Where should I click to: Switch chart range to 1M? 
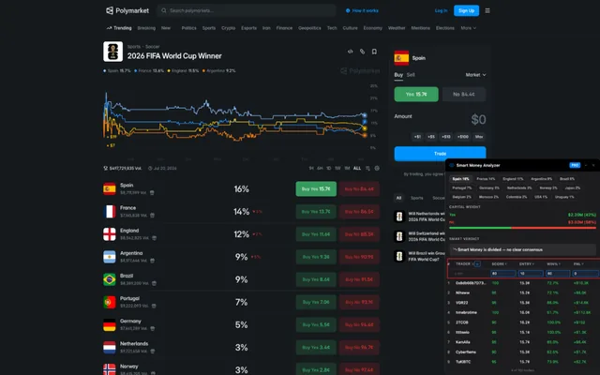click(347, 169)
